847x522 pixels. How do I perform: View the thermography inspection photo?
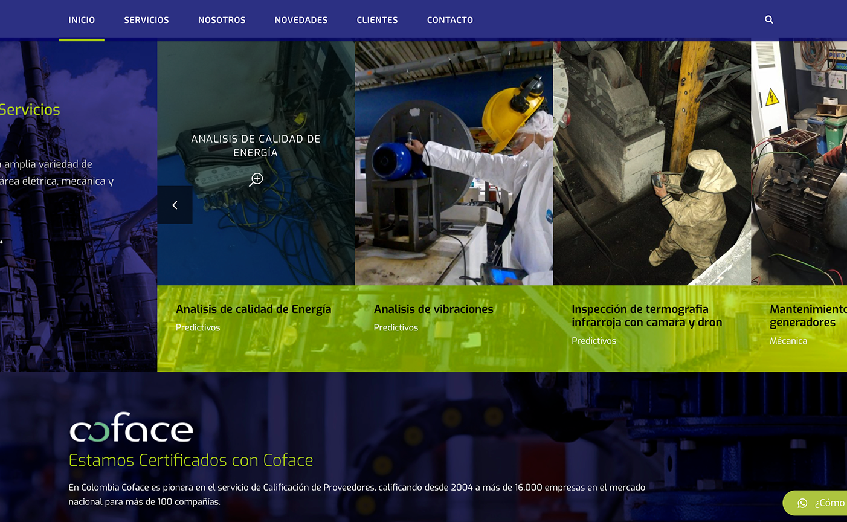pyautogui.click(x=651, y=163)
